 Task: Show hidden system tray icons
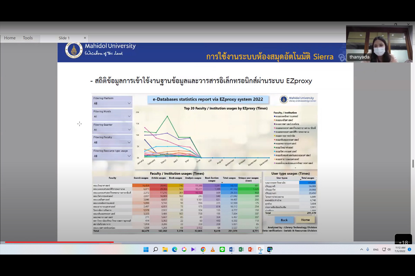361,249
